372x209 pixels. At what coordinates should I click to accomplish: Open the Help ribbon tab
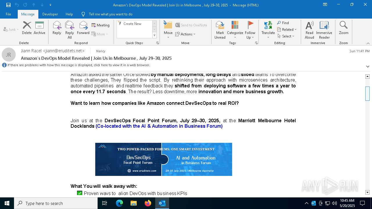69,14
